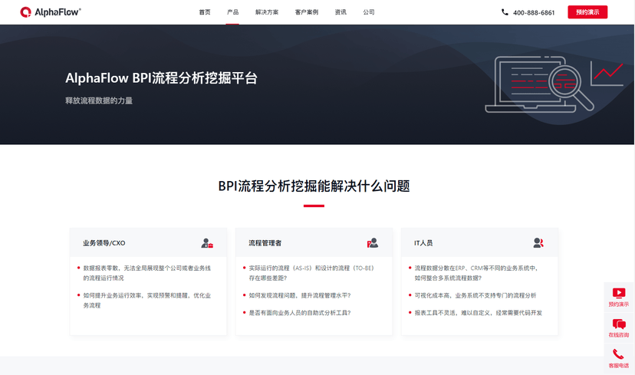Click the 业务领导/CXO person icon

pyautogui.click(x=207, y=243)
